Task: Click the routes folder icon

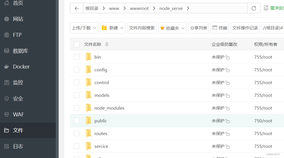Action: 88,133
